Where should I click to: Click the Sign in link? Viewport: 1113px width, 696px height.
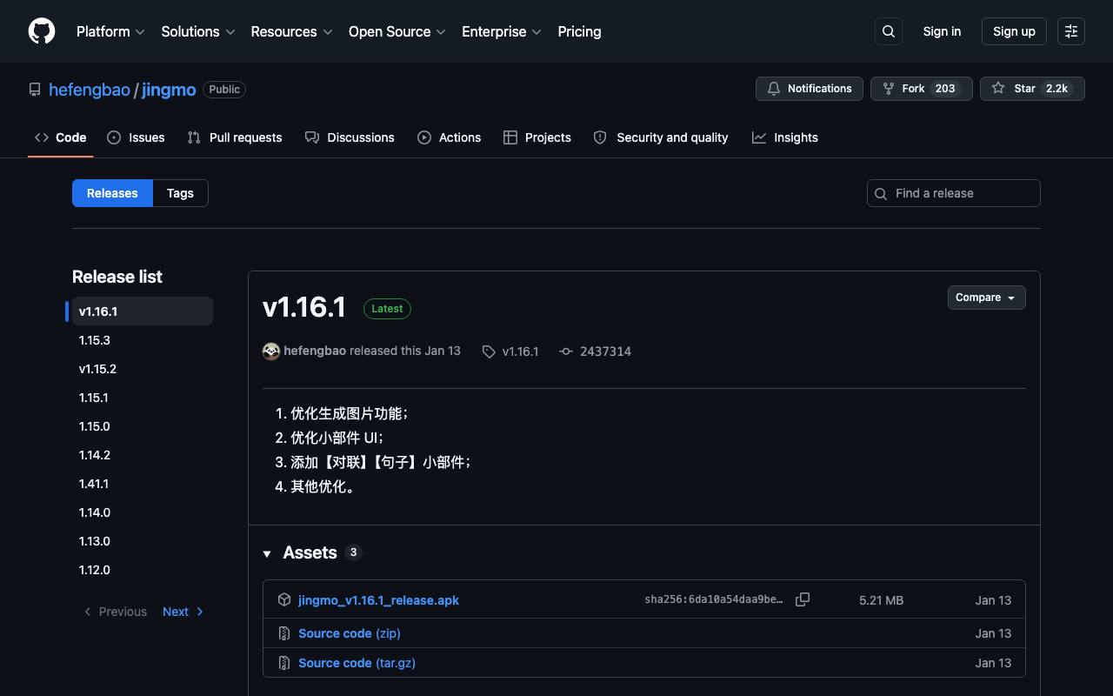tap(942, 31)
